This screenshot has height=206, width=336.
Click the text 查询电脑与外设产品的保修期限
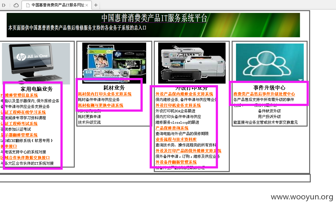coord(182,133)
